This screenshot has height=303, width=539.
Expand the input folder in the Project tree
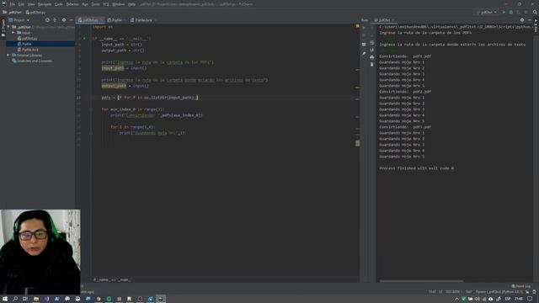click(13, 33)
